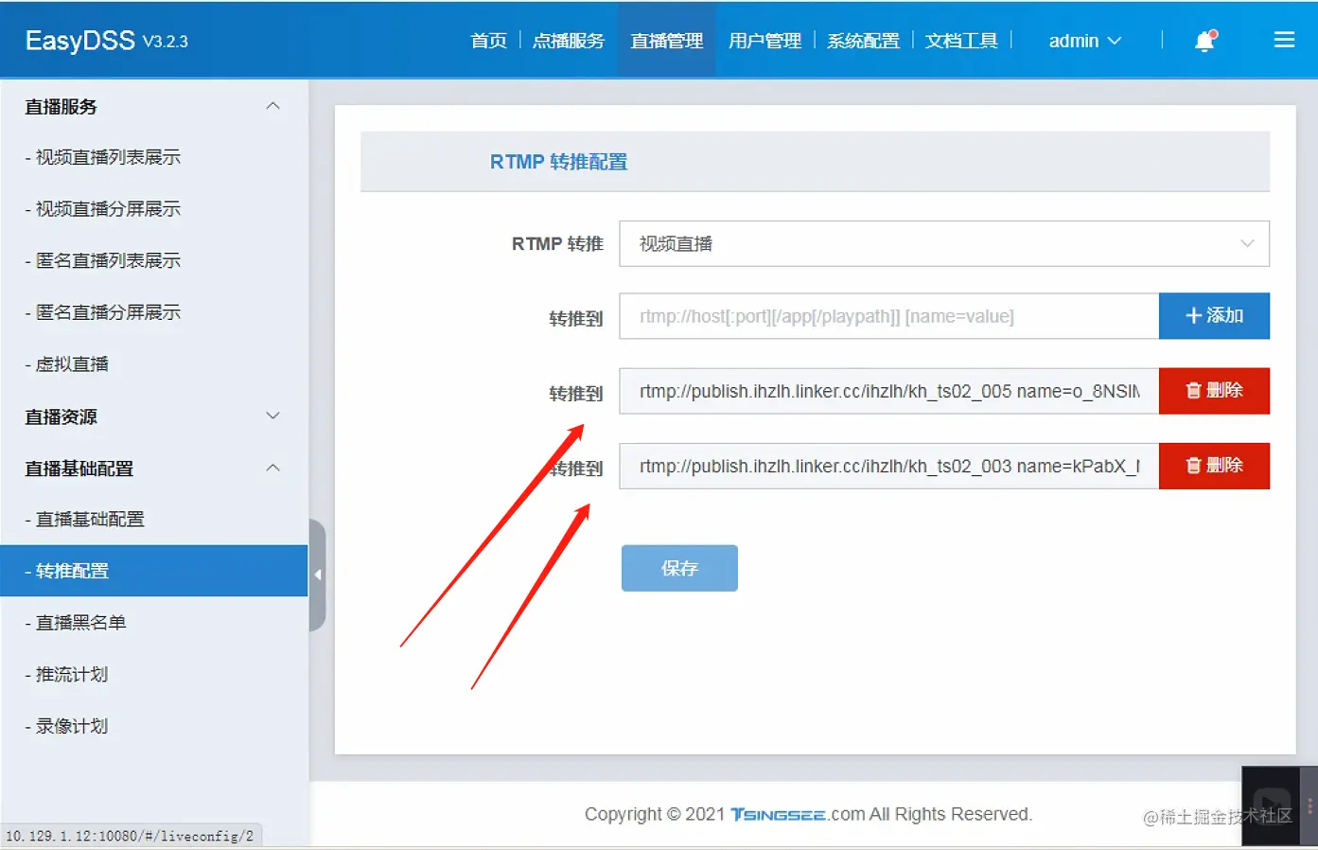The image size is (1318, 850).
Task: Click the kh_ts02_003 push URL field
Action: click(889, 466)
